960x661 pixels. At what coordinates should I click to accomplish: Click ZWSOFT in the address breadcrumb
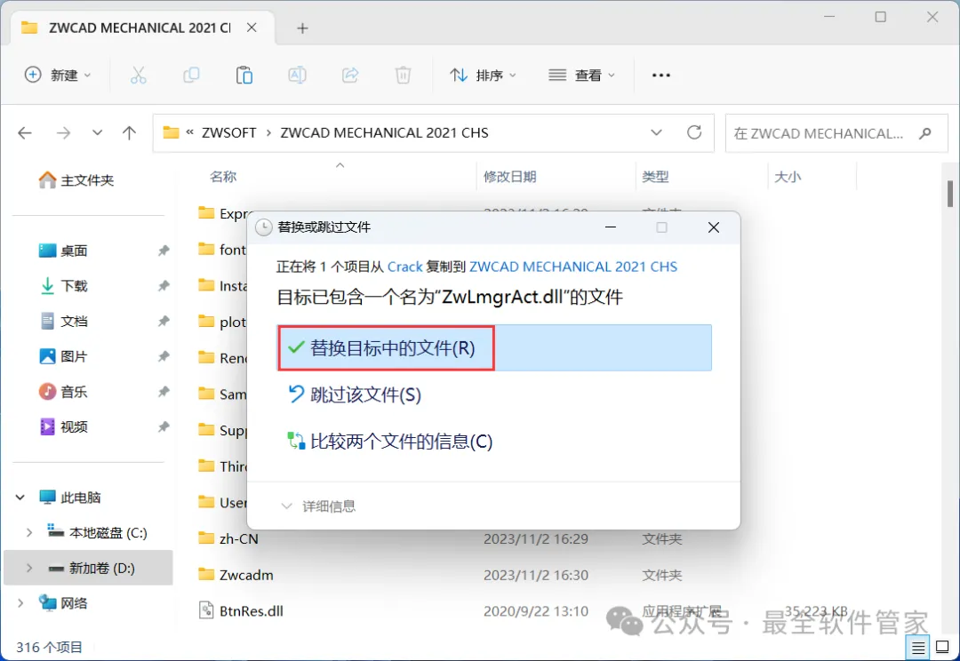pyautogui.click(x=229, y=132)
